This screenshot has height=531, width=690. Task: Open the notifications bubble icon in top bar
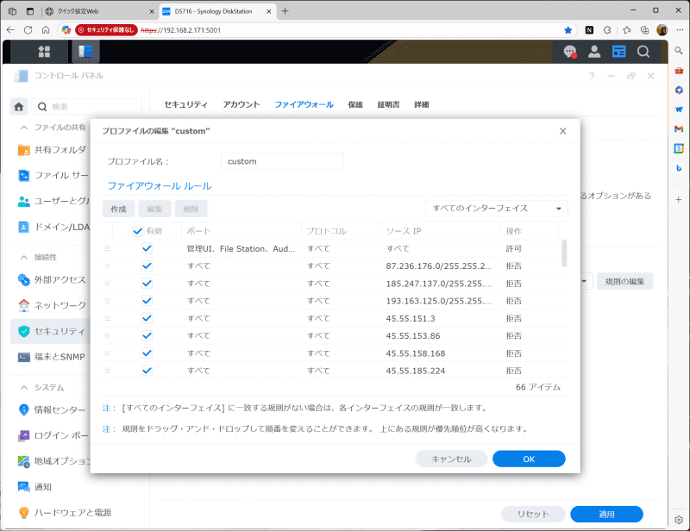(569, 52)
